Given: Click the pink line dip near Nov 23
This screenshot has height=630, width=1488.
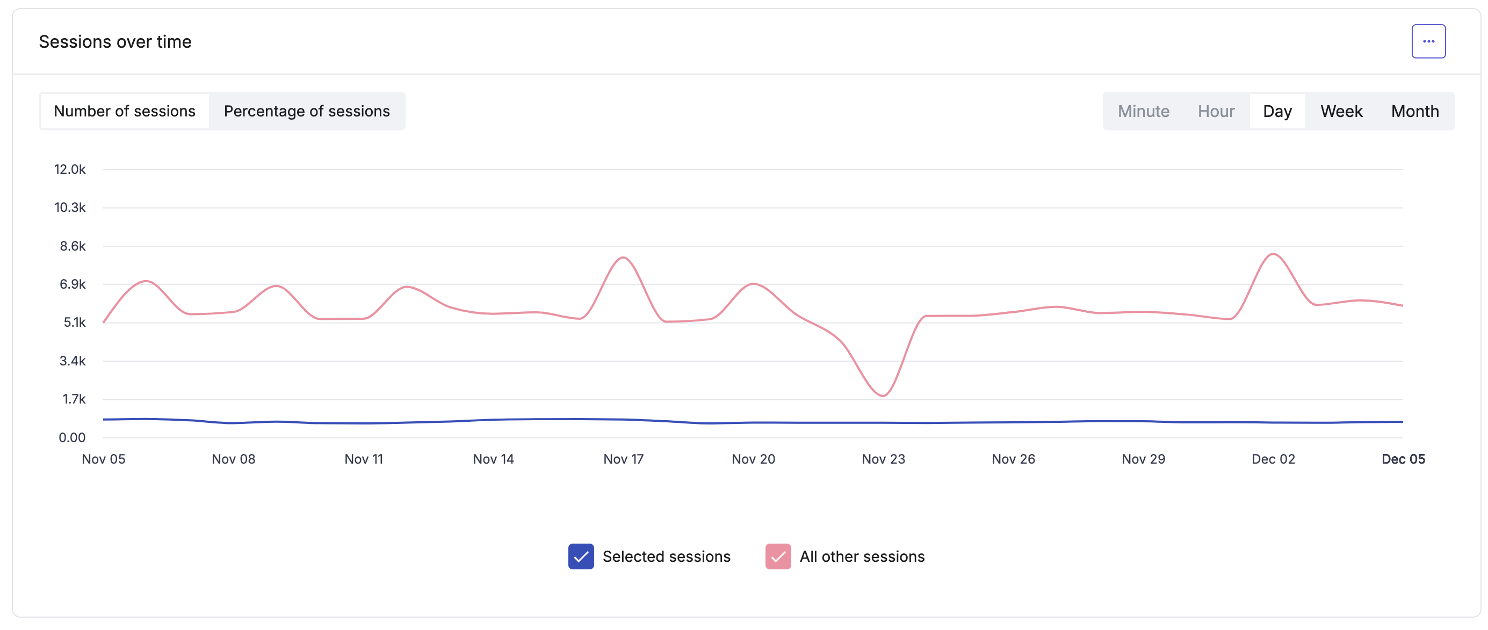Looking at the screenshot, I should tap(883, 395).
